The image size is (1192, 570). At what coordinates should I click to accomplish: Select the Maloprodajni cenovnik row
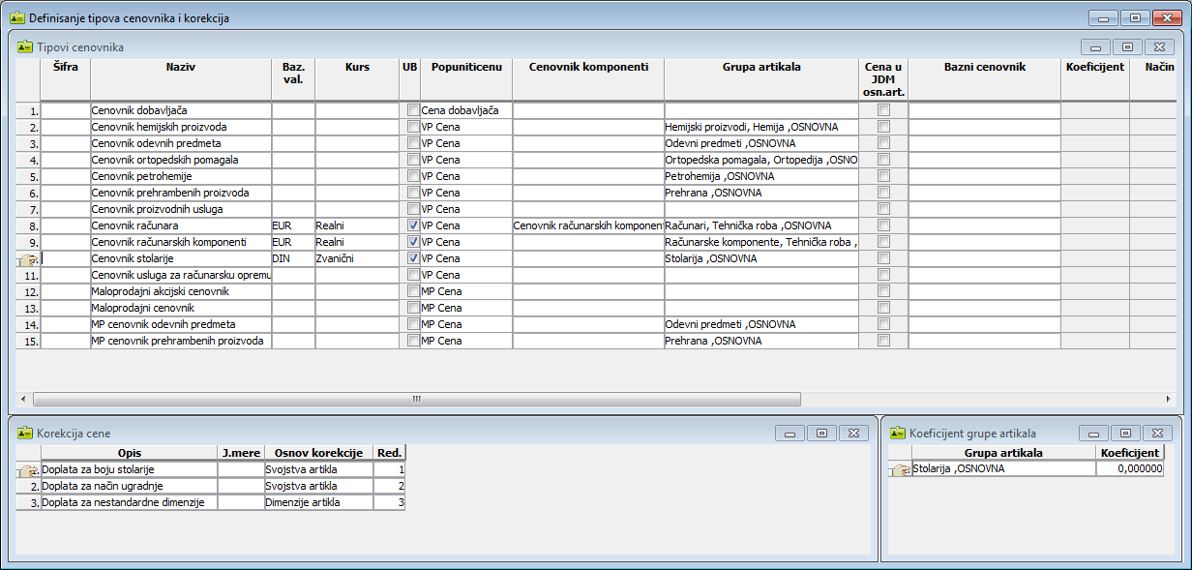(x=180, y=308)
